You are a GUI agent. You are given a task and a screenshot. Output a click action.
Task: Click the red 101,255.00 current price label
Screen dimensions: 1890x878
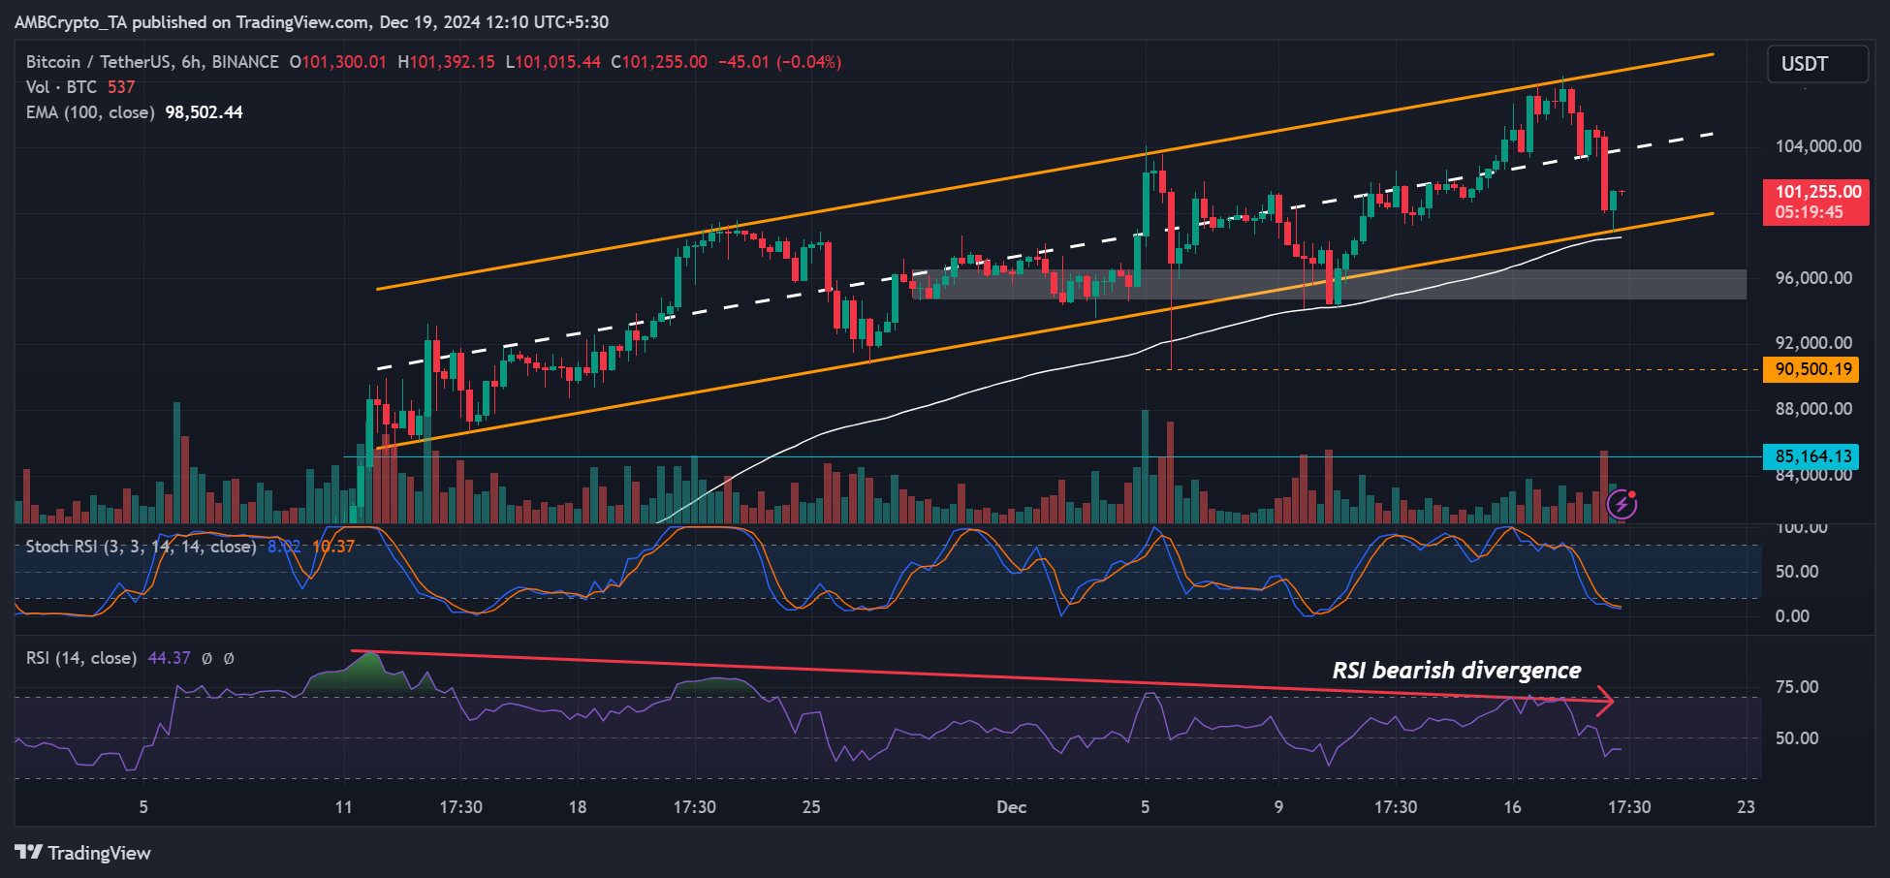click(x=1816, y=202)
